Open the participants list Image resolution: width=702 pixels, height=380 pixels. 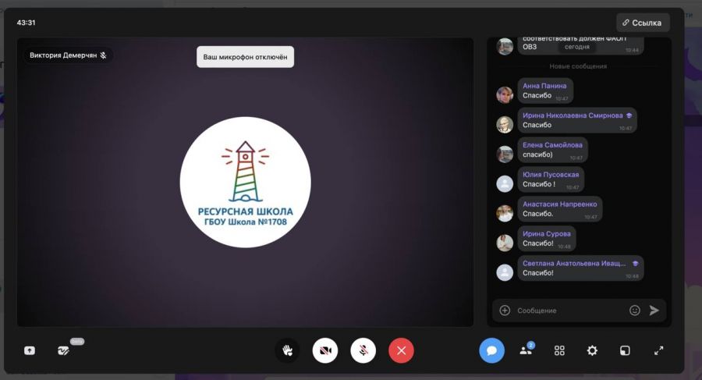[x=526, y=350]
